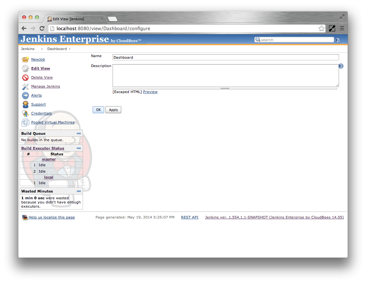Click the Edit View gear icon
The width and height of the screenshot is (366, 283).
coord(25,68)
